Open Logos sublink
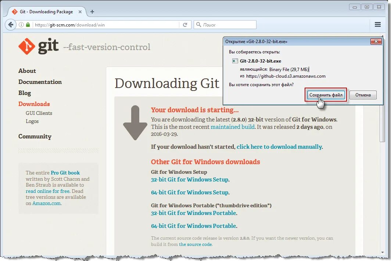Screen dimensions: 391x261 32,121
